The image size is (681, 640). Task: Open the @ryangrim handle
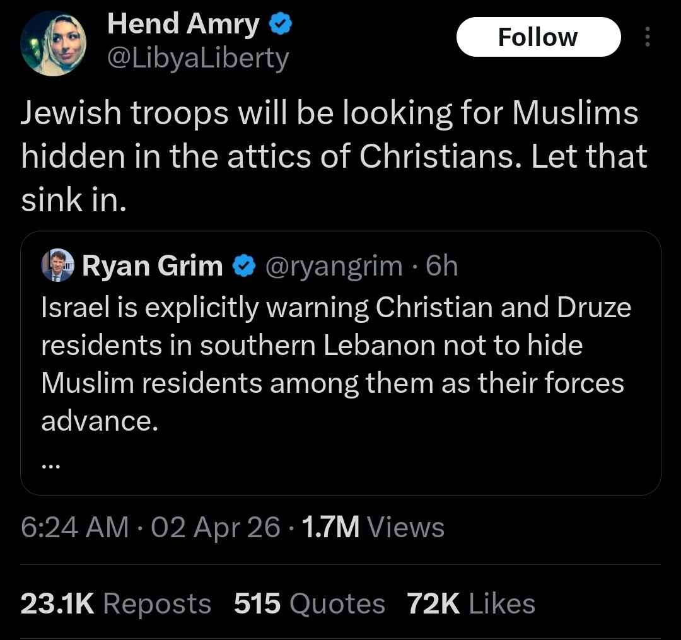click(334, 267)
